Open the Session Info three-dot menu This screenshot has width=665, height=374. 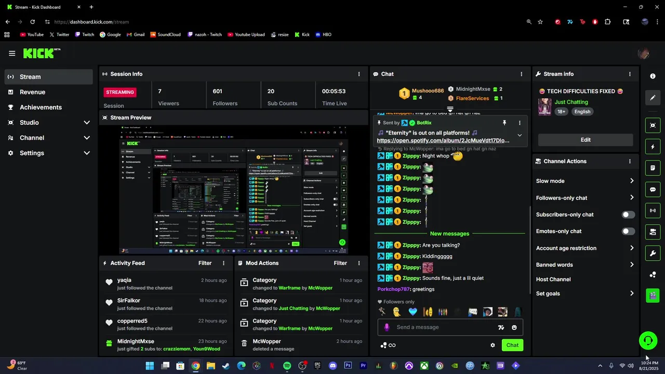(358, 74)
